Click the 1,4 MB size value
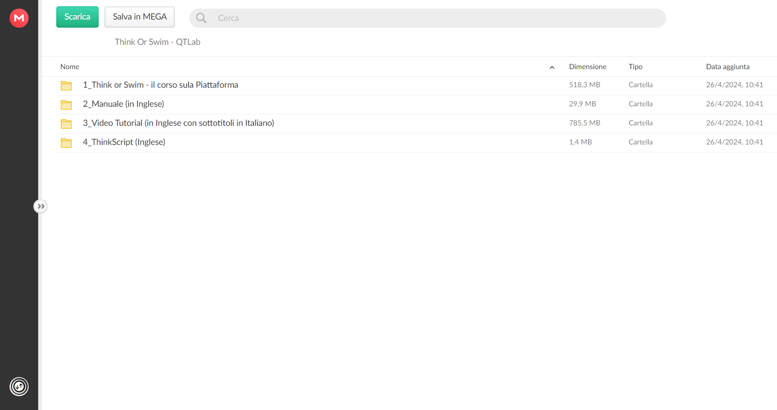The width and height of the screenshot is (777, 410). (x=580, y=142)
